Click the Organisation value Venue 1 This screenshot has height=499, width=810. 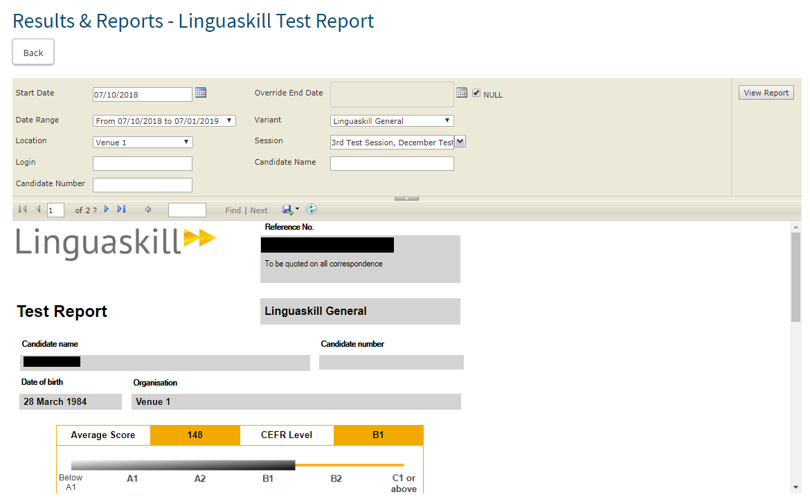tap(296, 402)
